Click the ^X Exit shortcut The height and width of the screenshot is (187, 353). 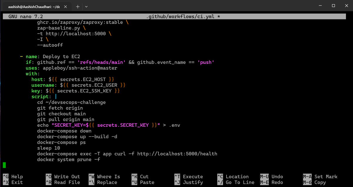click(13, 182)
